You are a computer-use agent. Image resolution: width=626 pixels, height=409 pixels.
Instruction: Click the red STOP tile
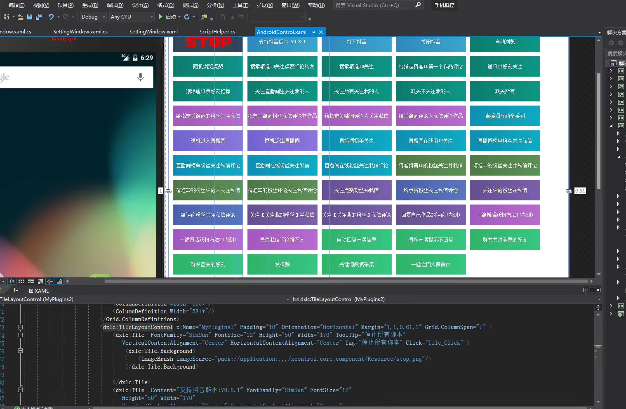click(208, 43)
